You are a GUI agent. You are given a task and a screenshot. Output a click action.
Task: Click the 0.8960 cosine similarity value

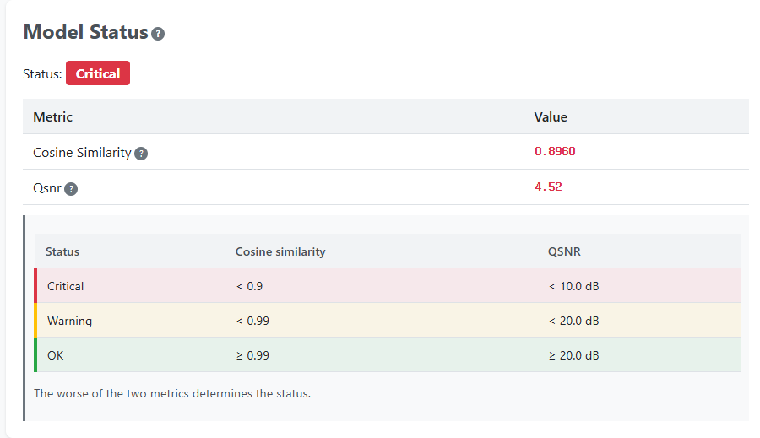555,152
